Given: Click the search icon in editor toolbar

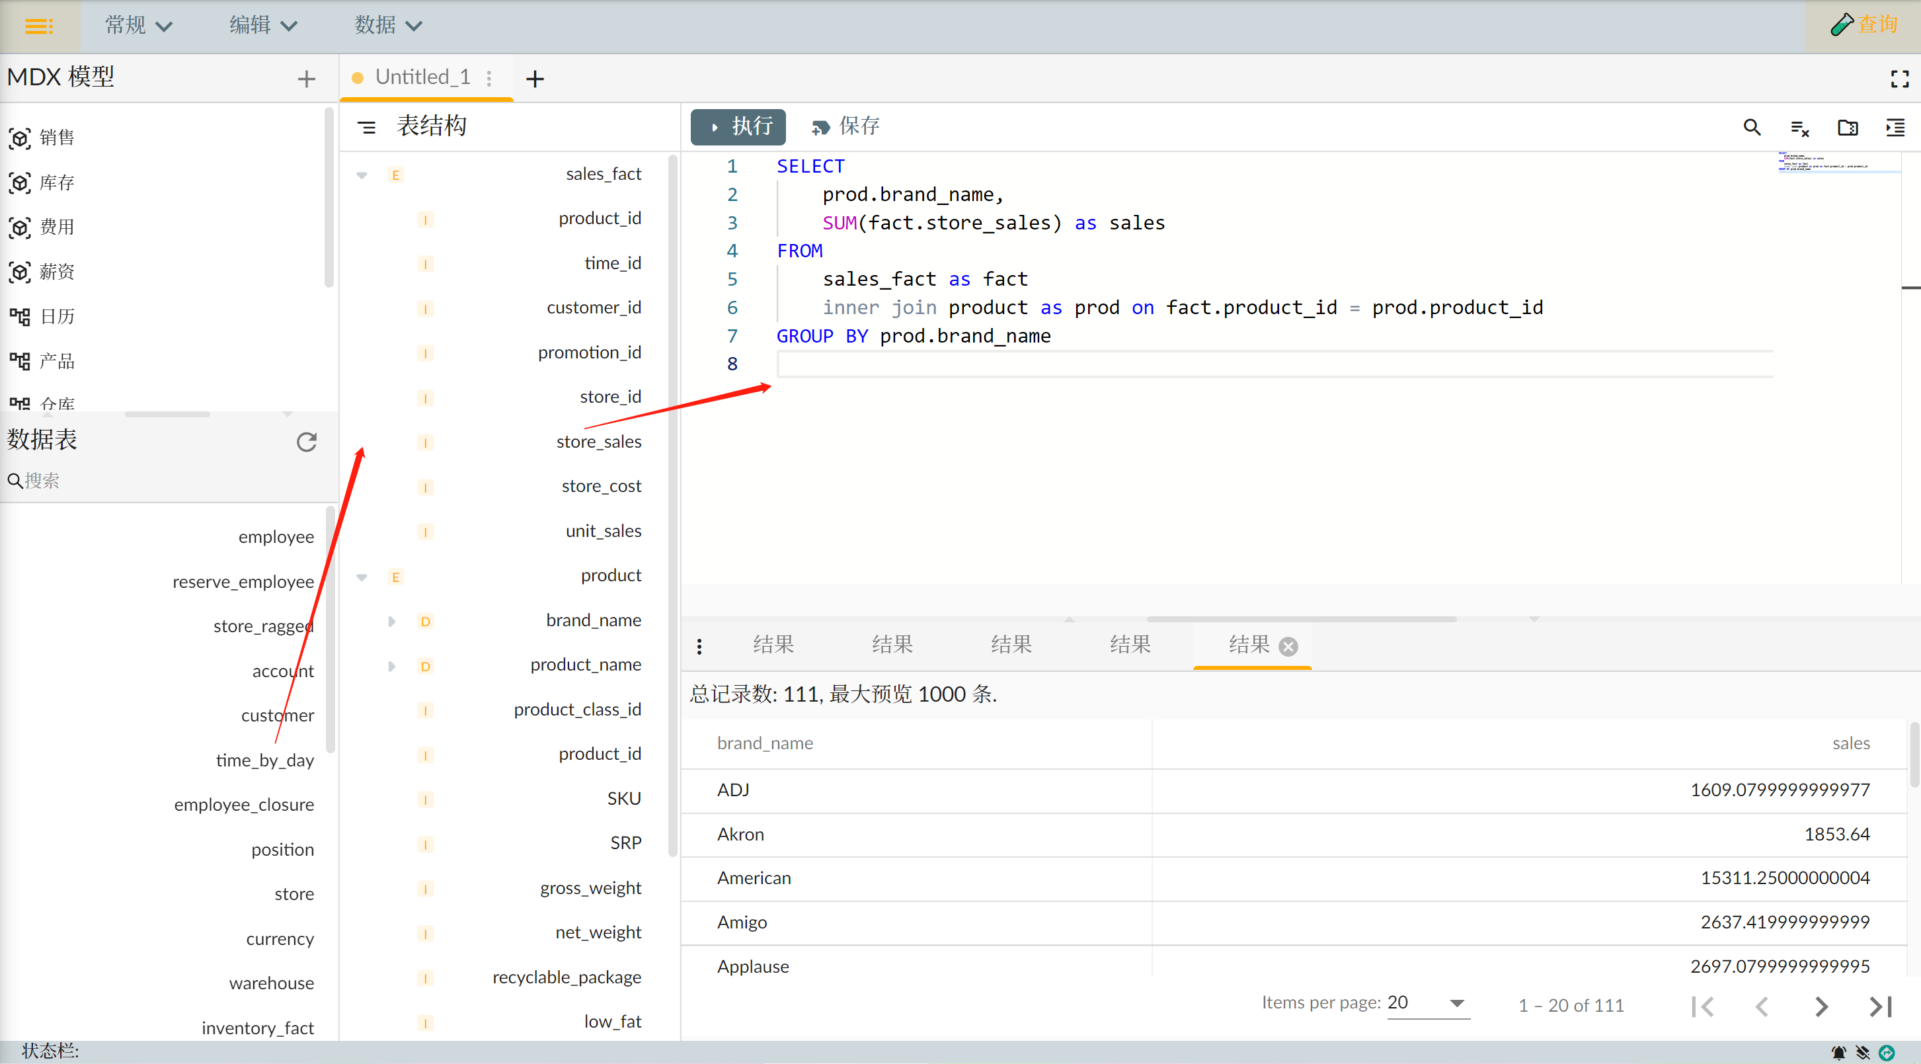Looking at the screenshot, I should point(1751,128).
